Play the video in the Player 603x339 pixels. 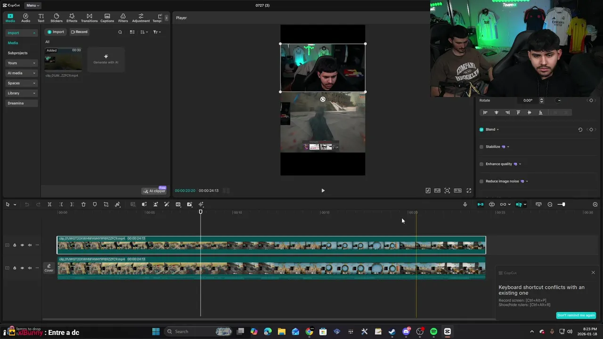coord(323,191)
